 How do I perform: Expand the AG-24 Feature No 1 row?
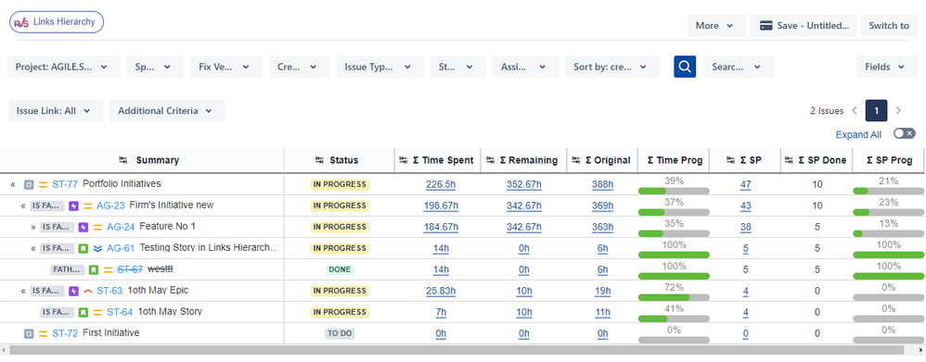click(33, 227)
